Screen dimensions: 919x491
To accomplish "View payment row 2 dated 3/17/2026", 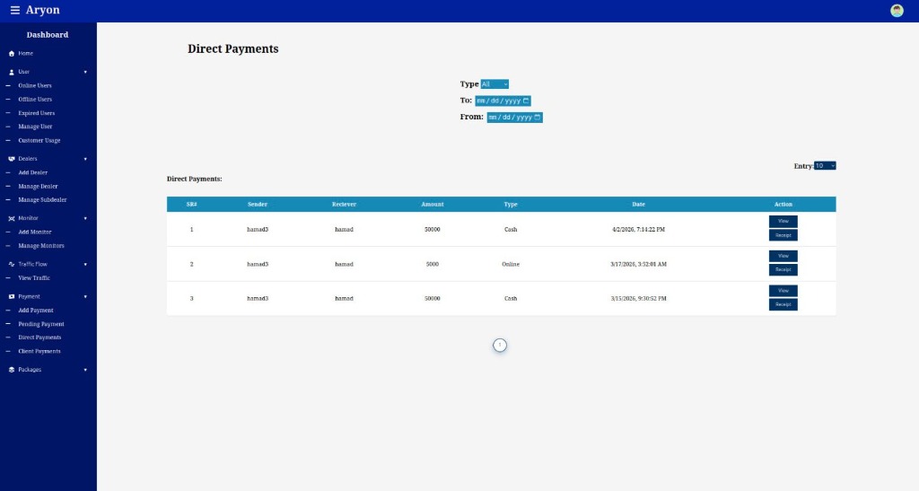I will 783,256.
